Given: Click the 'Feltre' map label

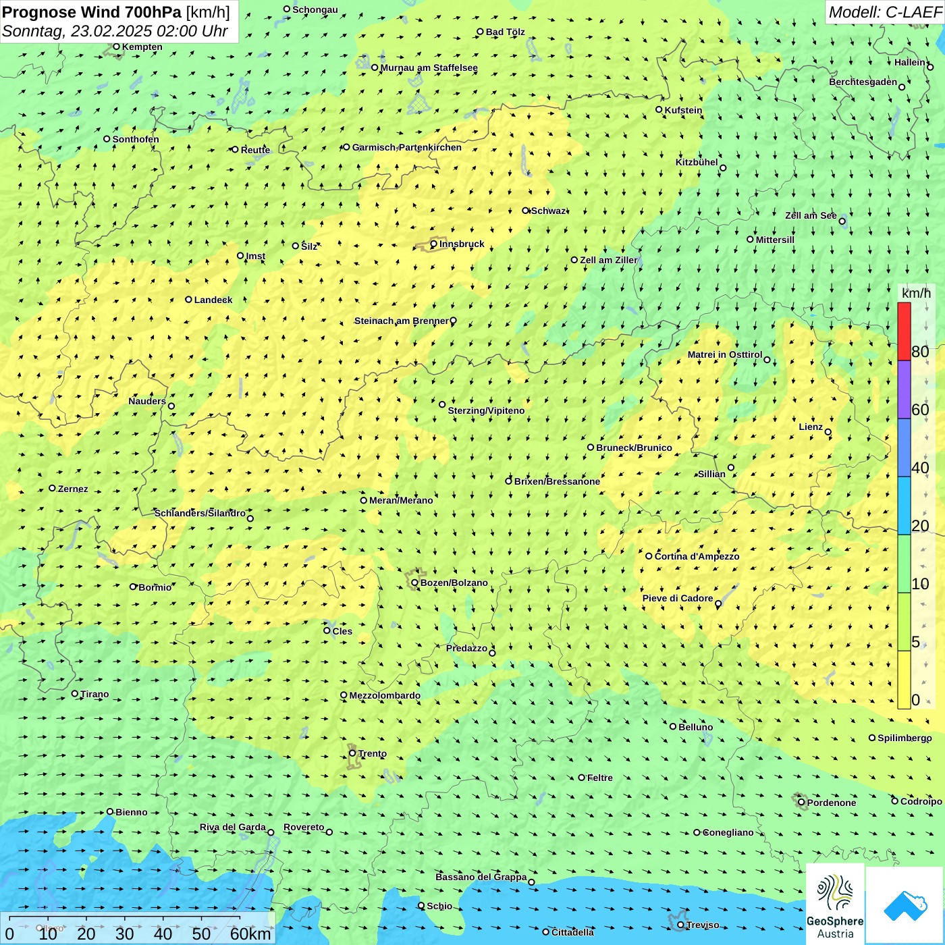Looking at the screenshot, I should coord(600,778).
